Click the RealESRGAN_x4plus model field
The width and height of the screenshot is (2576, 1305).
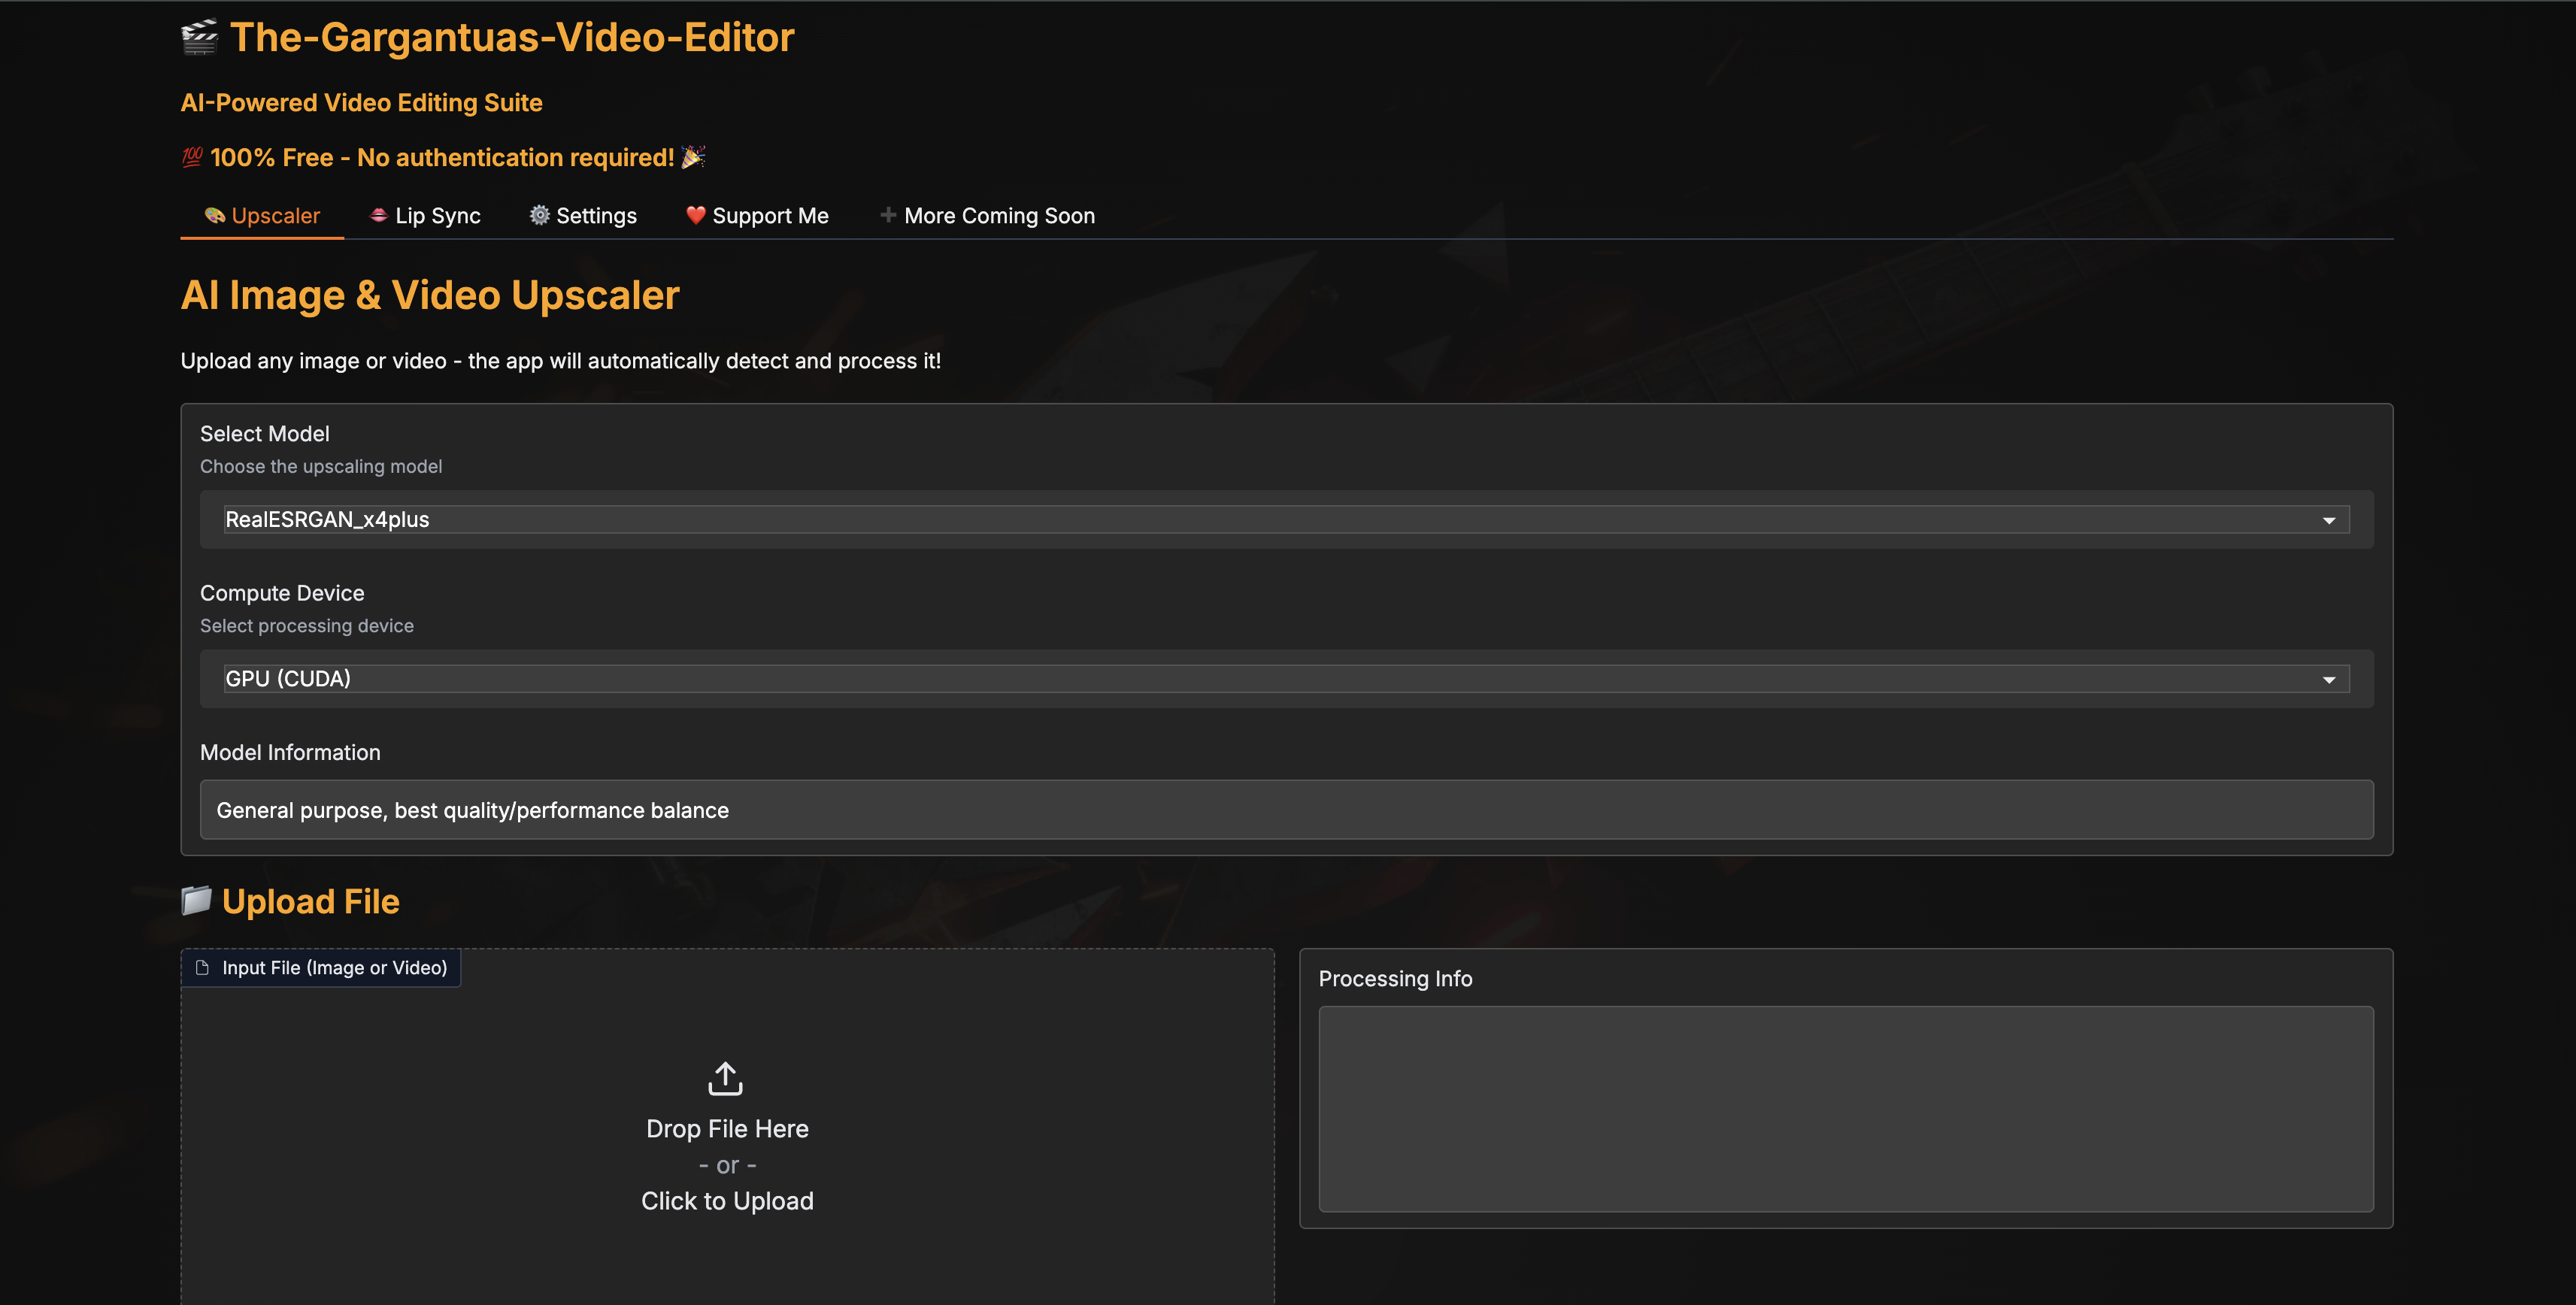pos(1286,519)
